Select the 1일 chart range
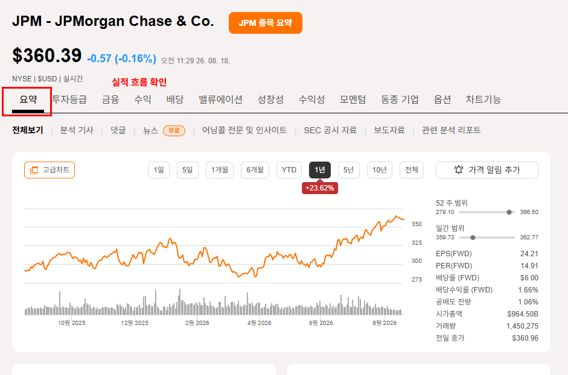 pos(159,170)
